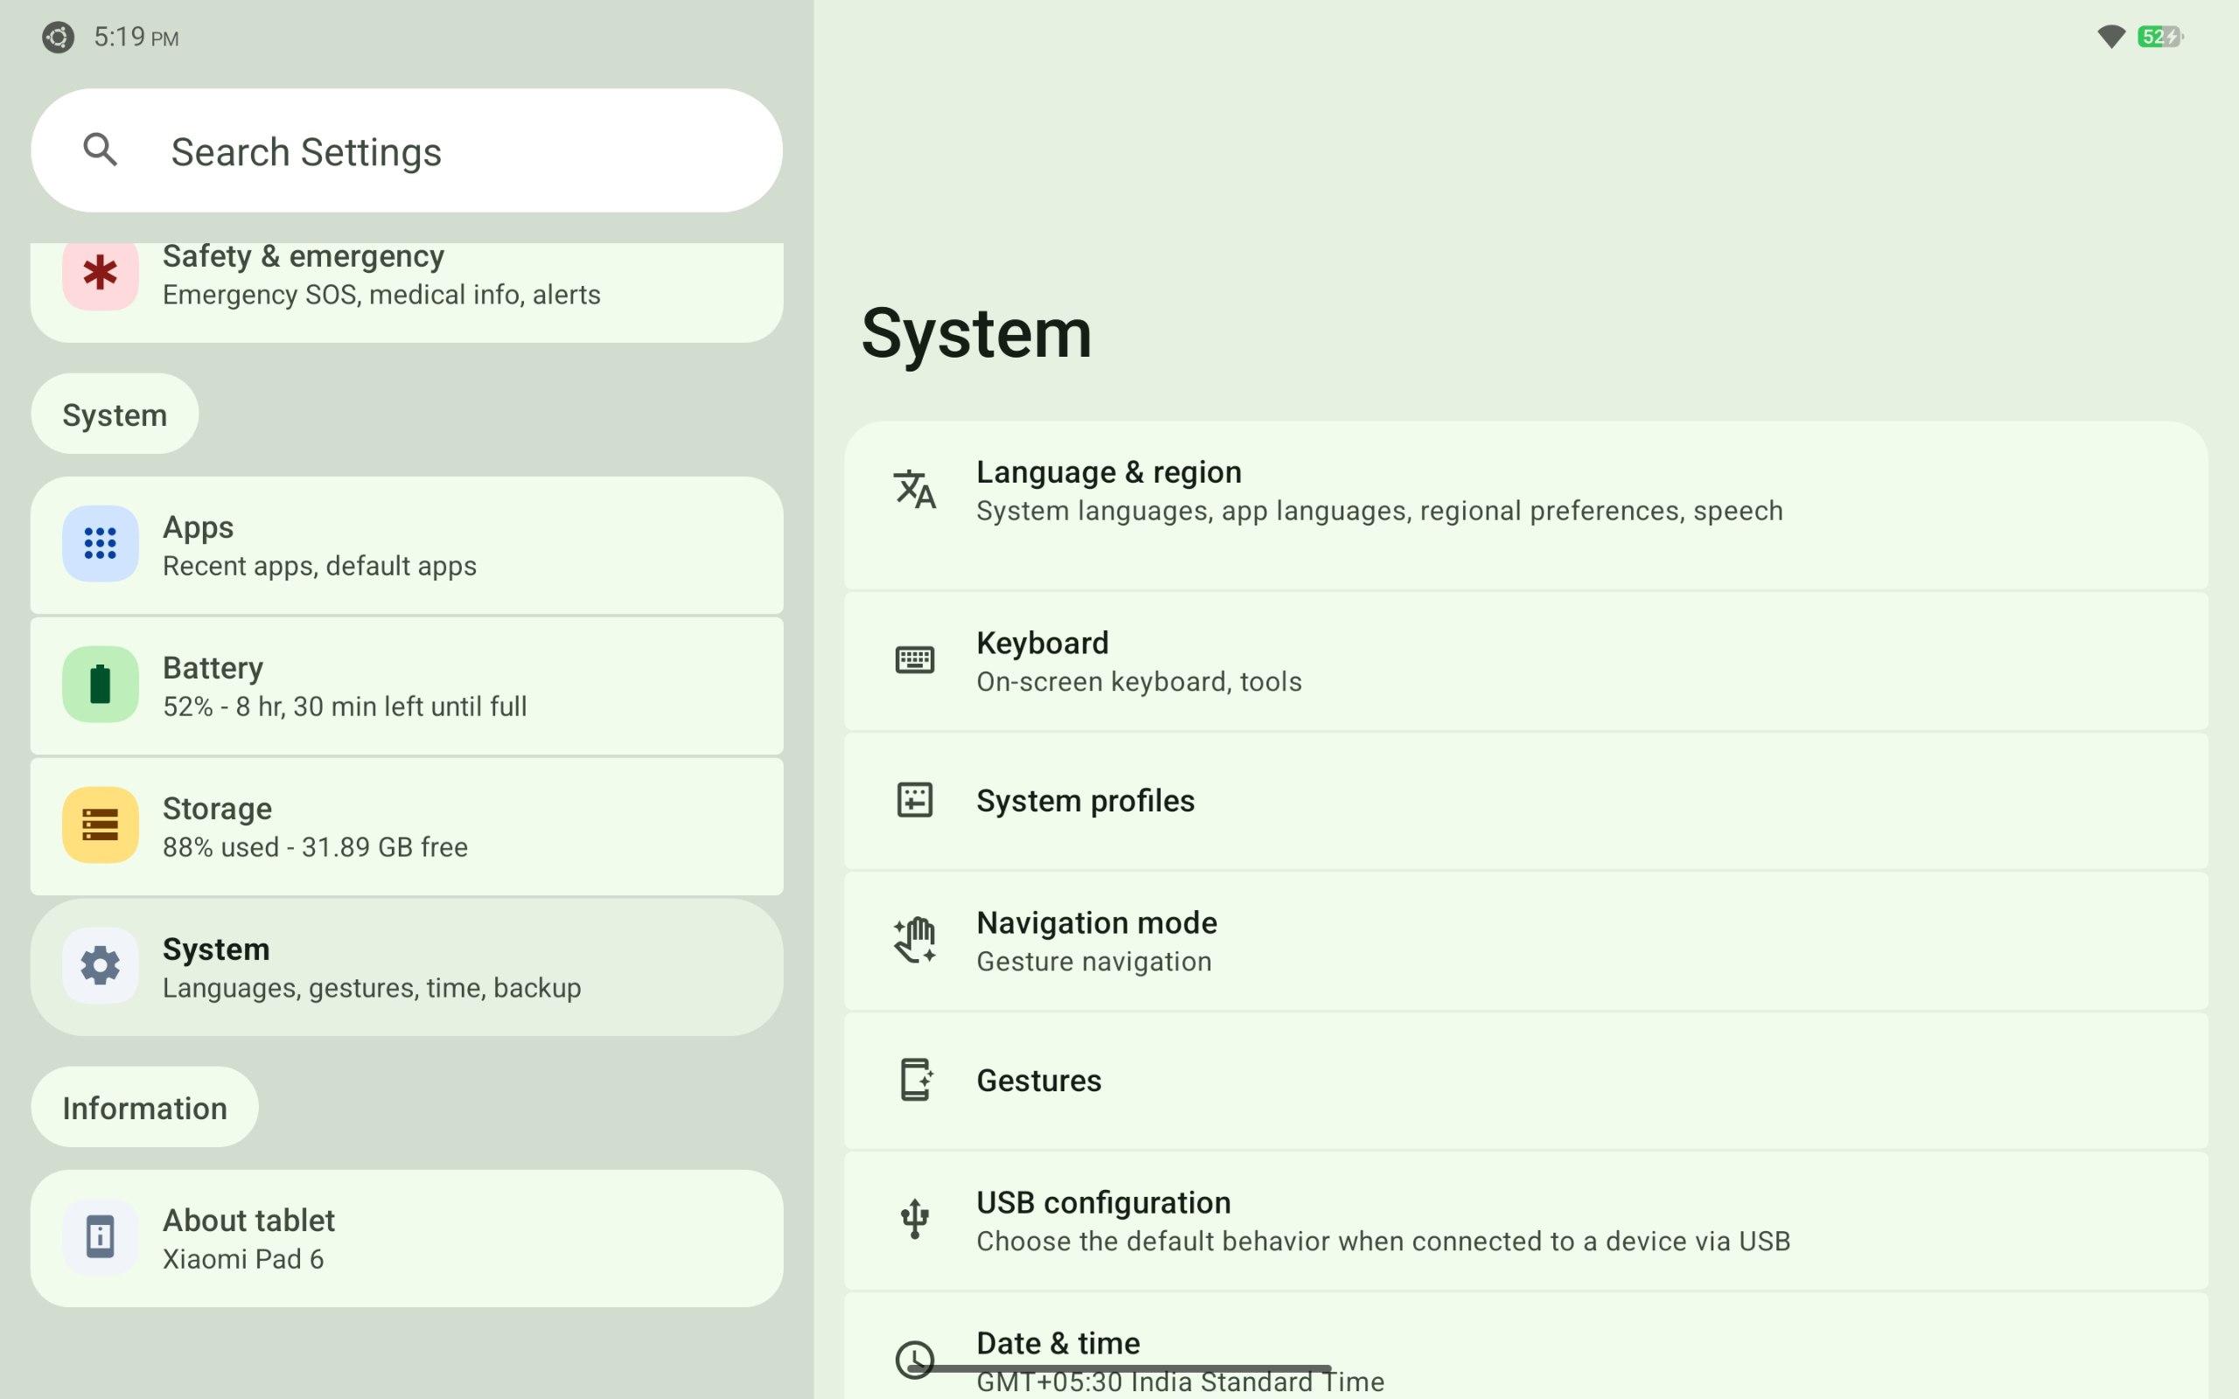The height and width of the screenshot is (1399, 2239).
Task: Type in the Search Settings field
Action: (x=444, y=150)
